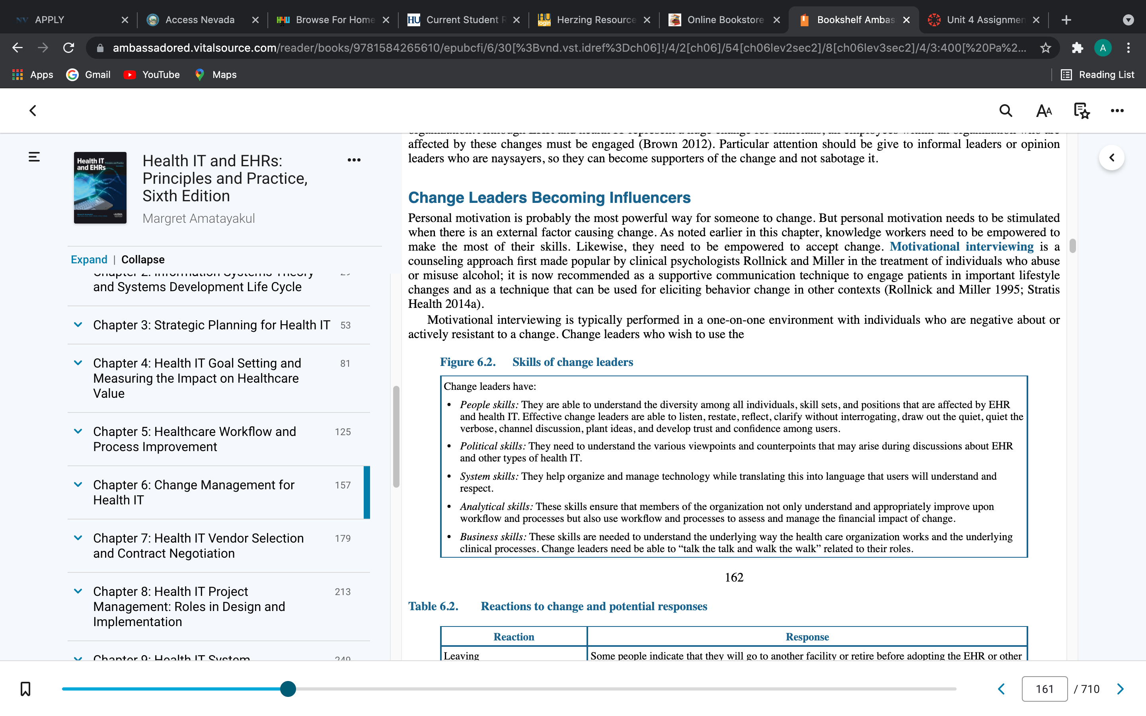1146x716 pixels.
Task: Click the reading progress slider handle
Action: 288,689
